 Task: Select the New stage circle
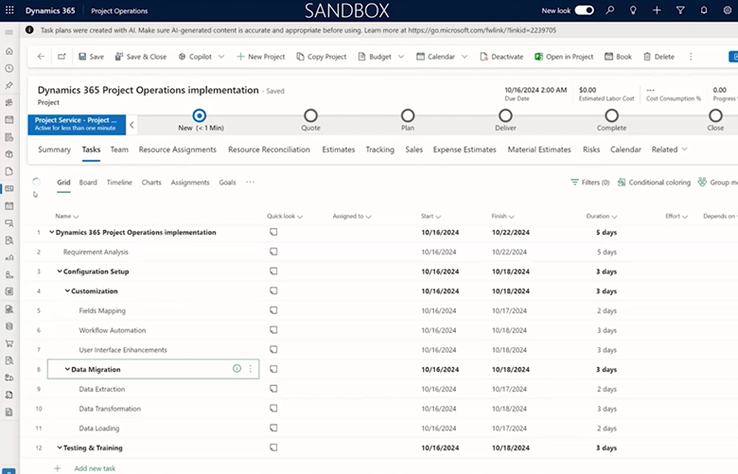coord(200,115)
